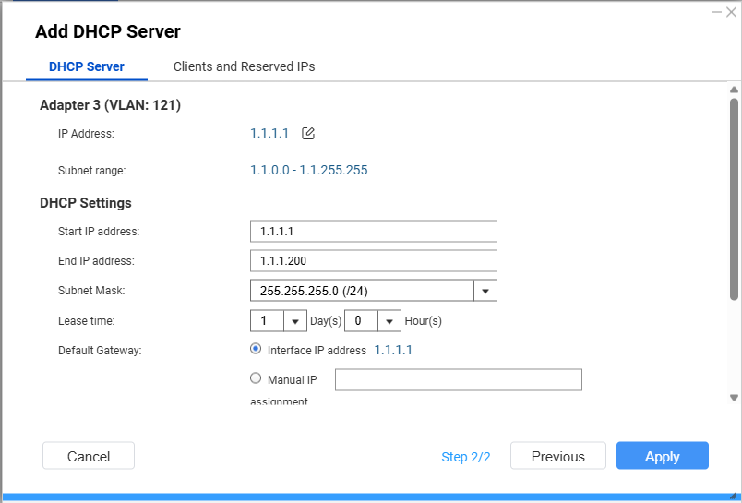Click the scroll up arrow

coord(734,90)
